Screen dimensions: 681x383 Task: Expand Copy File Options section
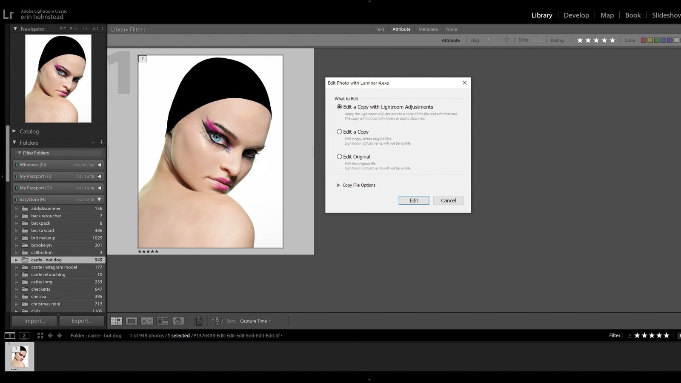point(338,185)
